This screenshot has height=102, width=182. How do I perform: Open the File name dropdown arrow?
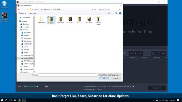pyautogui.click(x=96, y=75)
